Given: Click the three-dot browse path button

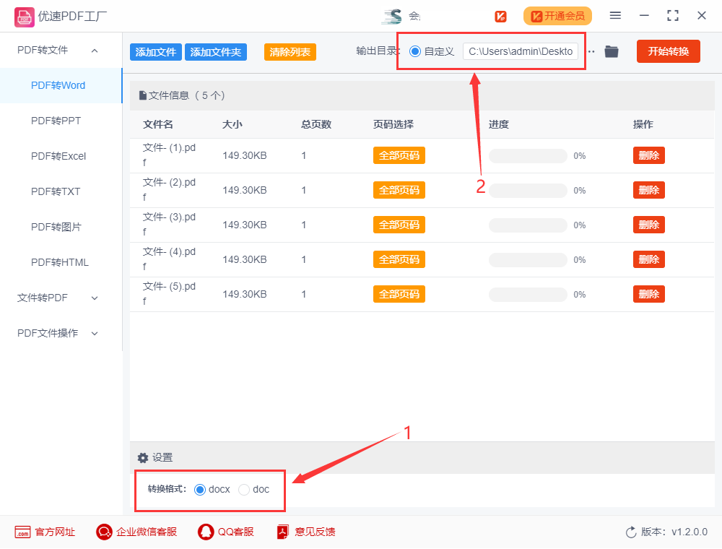Looking at the screenshot, I should [592, 51].
